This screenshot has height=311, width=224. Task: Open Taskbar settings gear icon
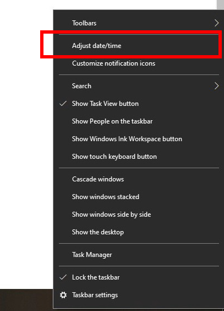pos(63,295)
